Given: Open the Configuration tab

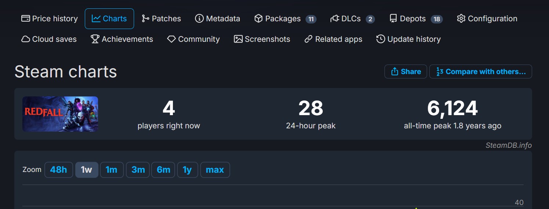Looking at the screenshot, I should point(487,19).
